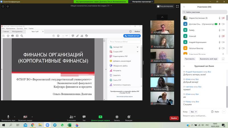The height and width of the screenshot is (128, 228).
Task: Mute microphone with the Выключить звук icon
Action: click(8, 117)
